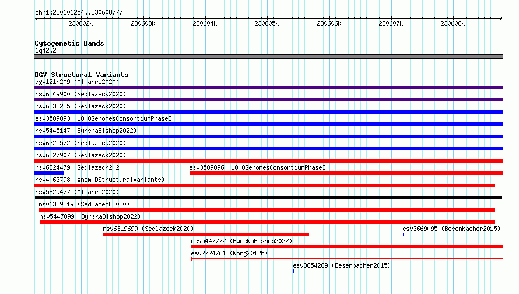
Task: Open nsv5445147 (ByrskaBishop2022) label
Action: [86, 131]
